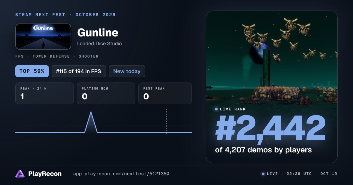Select the Peak 24 H stat card

44,93
